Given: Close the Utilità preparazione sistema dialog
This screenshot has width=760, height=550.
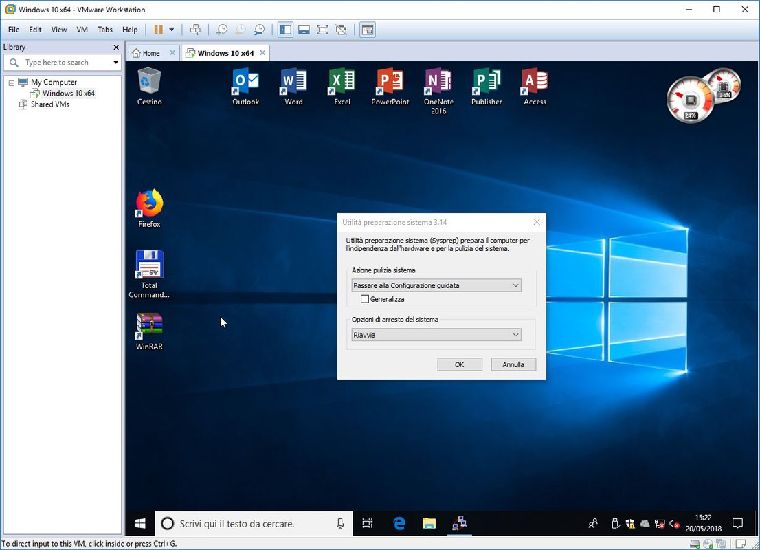Looking at the screenshot, I should [537, 222].
